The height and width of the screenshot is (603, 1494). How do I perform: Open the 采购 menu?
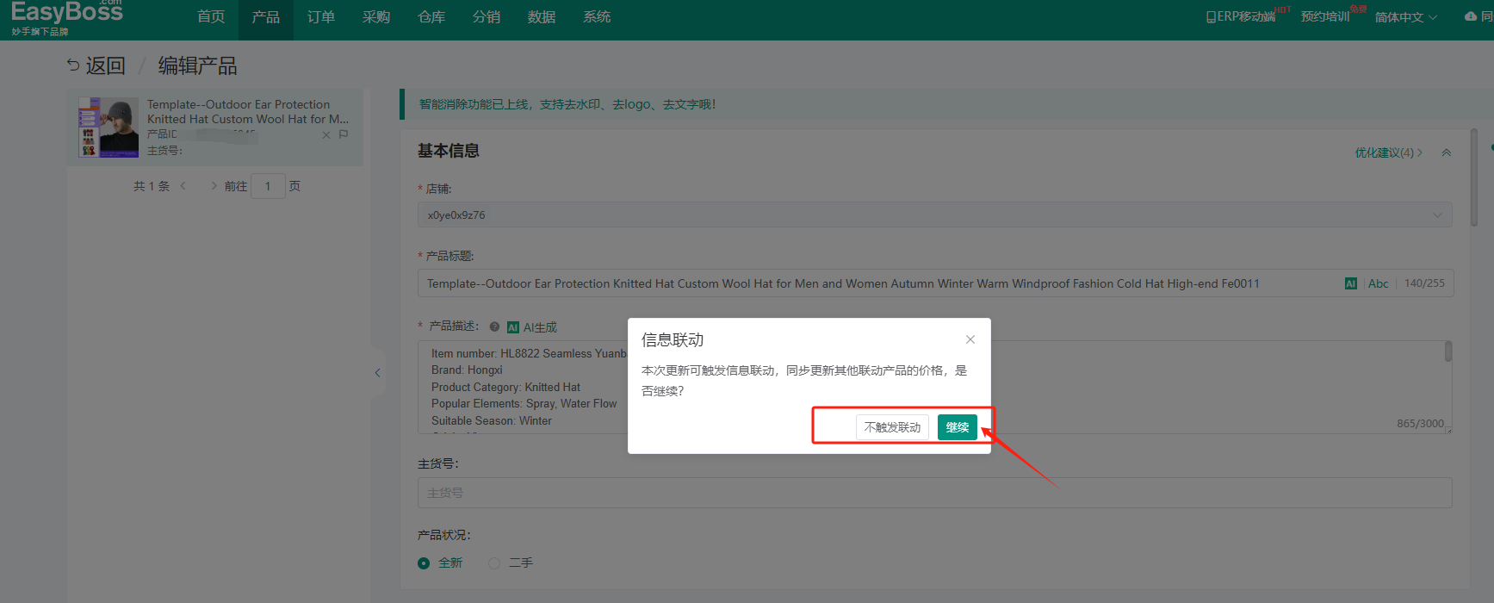coord(376,17)
